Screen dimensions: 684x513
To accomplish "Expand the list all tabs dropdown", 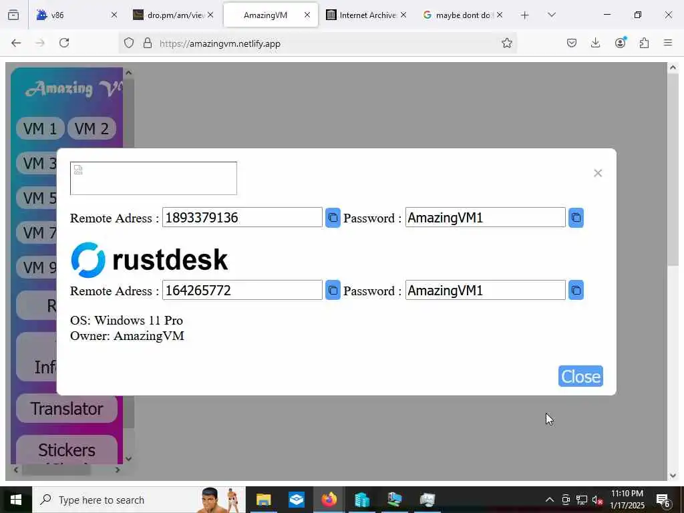I will coord(551,15).
